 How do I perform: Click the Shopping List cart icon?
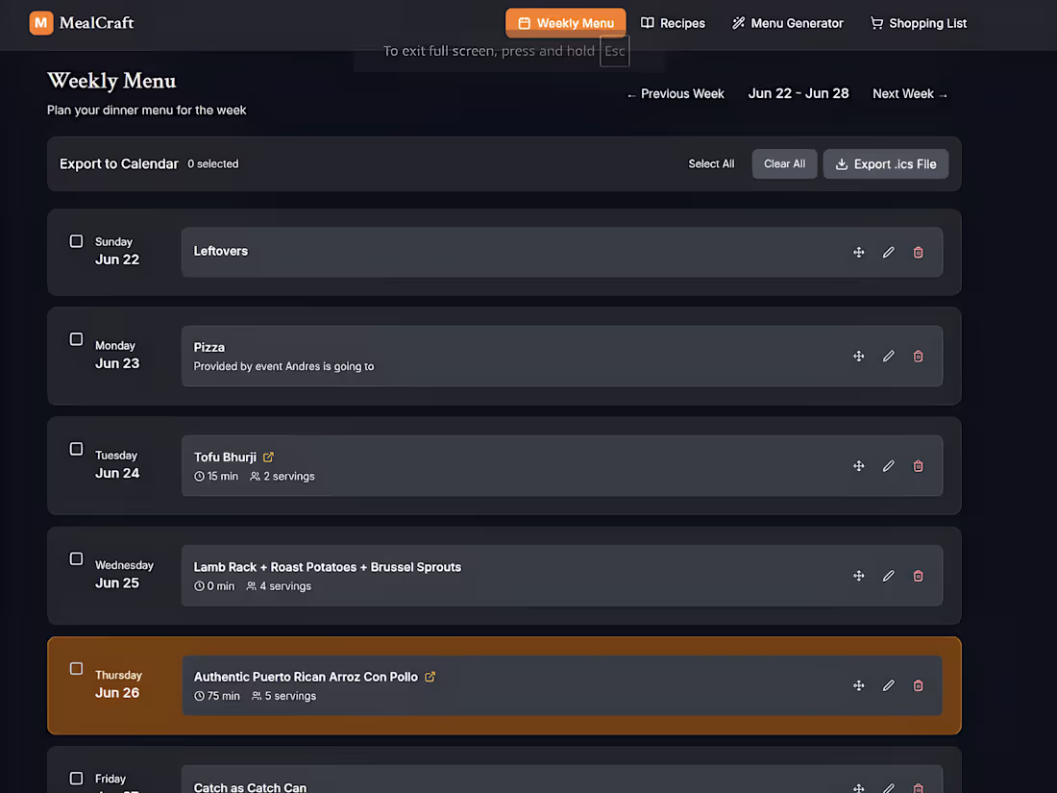[x=875, y=22]
